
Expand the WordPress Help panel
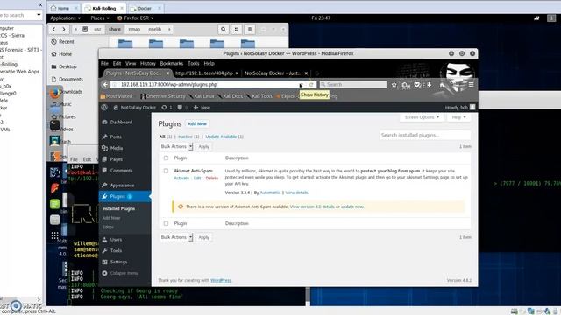coord(458,117)
